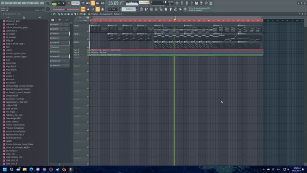Select the Select tool in Playlist toolbar

[78, 14]
